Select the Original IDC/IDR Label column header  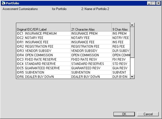[x=43, y=27]
